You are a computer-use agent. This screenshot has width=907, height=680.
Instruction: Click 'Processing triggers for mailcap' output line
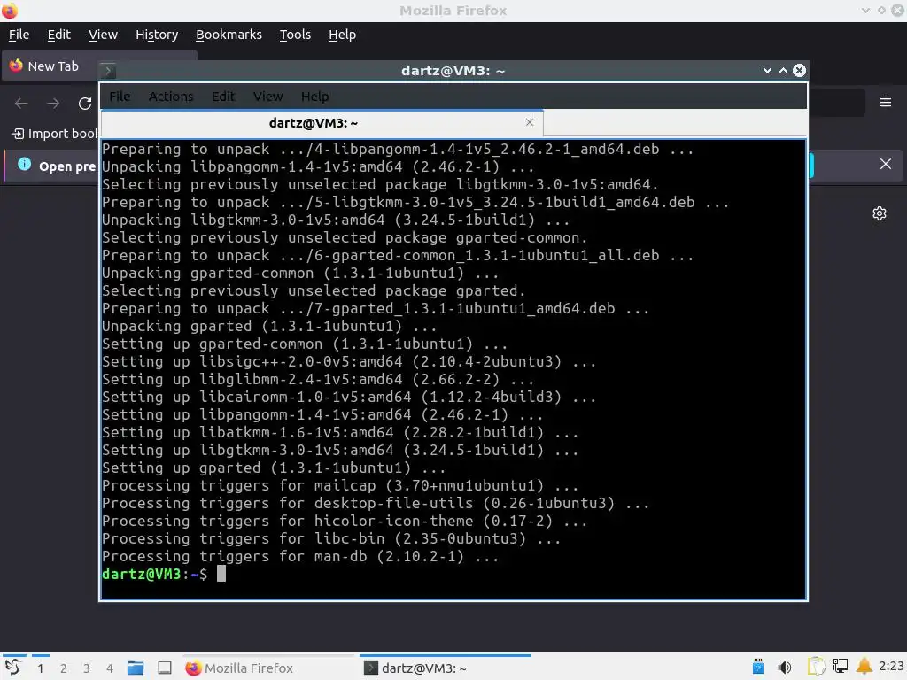[x=340, y=486]
